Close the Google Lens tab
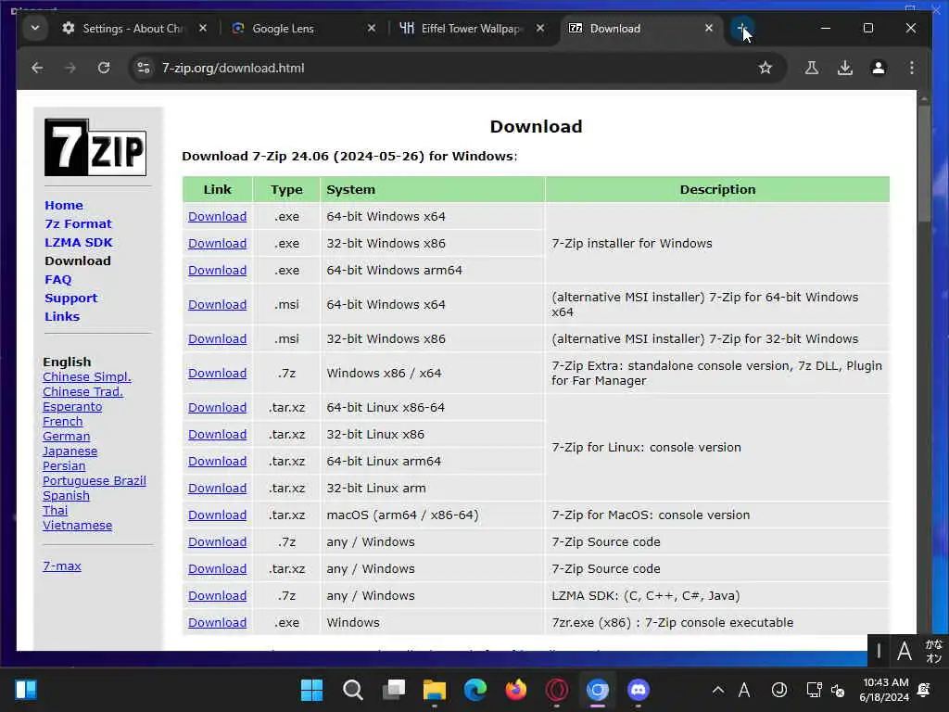Viewport: 949px width, 712px height. 372,28
